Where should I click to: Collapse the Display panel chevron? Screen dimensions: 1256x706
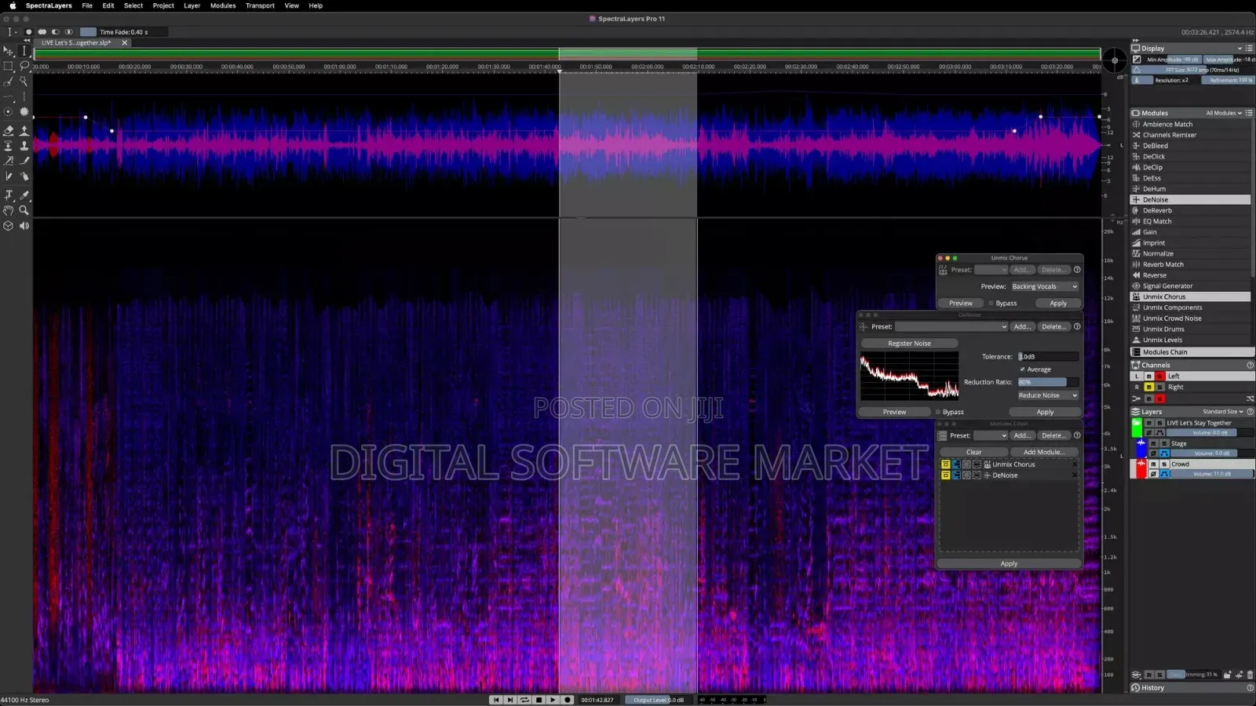point(1240,48)
